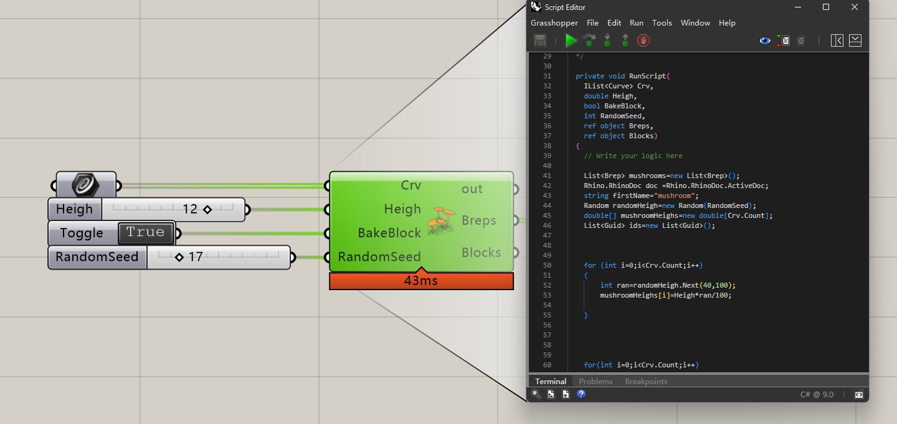Click the greyed document icon in the toolbar
Screen dimensions: 897x424
coord(801,40)
